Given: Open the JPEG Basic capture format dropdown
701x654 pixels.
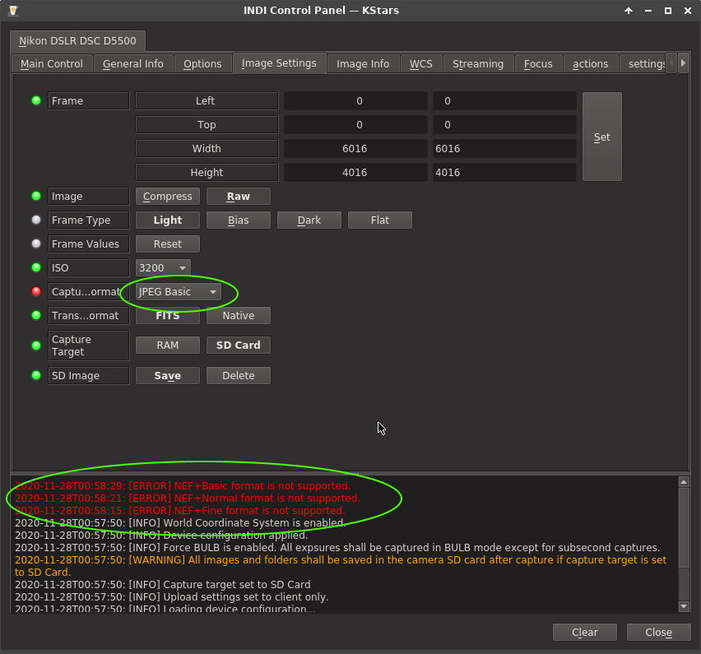Looking at the screenshot, I should click(x=178, y=291).
